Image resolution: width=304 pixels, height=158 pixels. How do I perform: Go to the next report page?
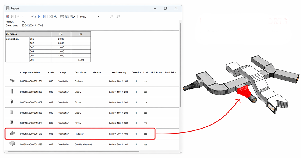pyautogui.click(x=39, y=17)
